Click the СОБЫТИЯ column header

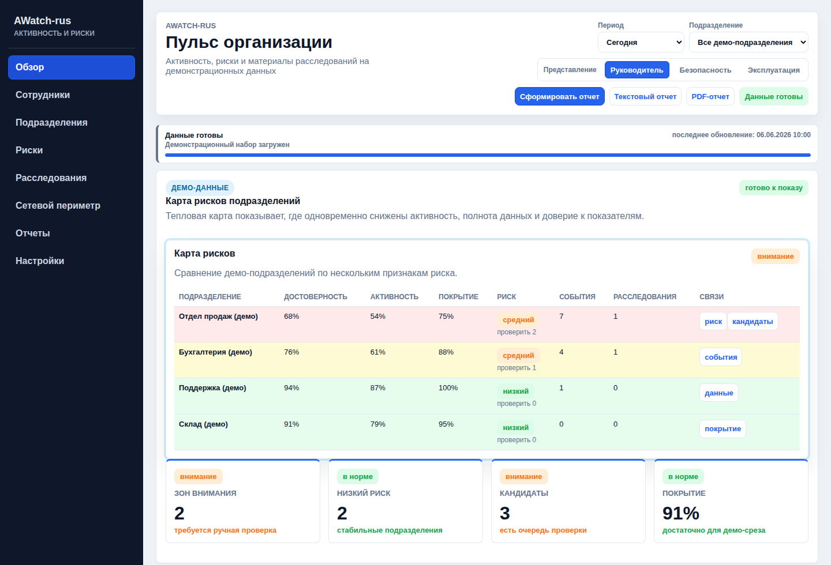(577, 296)
